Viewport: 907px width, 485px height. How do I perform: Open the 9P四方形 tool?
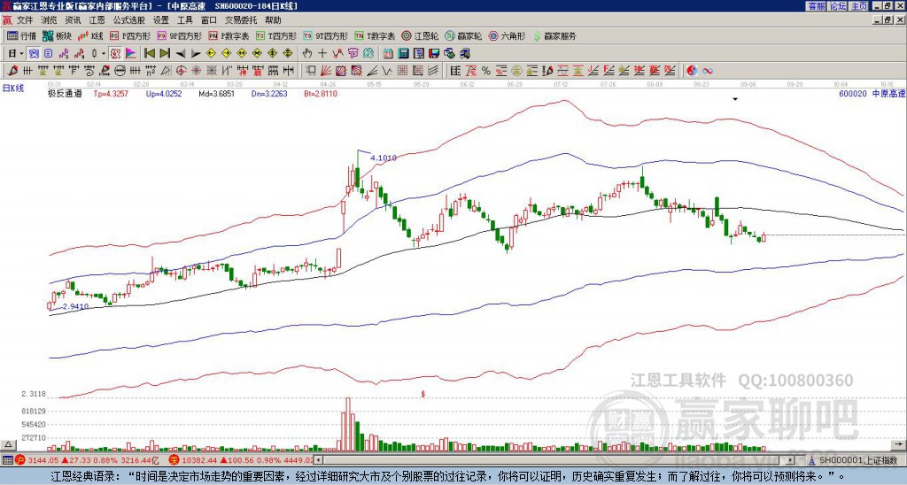click(179, 35)
